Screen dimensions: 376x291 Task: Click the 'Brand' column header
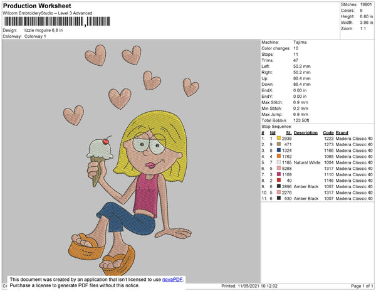coord(342,133)
